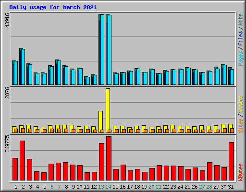This screenshot has width=246, height=192.
Task: Click the day 31 axis label
Action: pos(231,187)
